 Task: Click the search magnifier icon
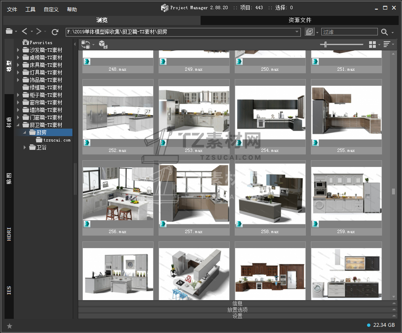(x=385, y=32)
